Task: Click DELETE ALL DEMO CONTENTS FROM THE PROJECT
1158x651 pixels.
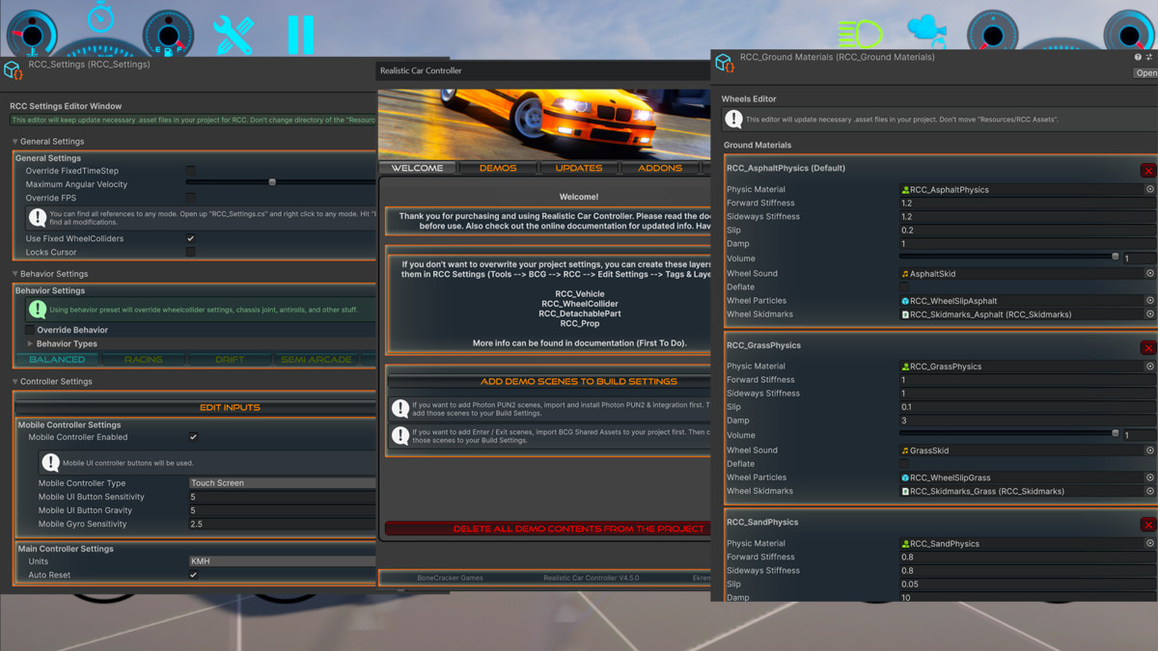Action: click(x=549, y=529)
